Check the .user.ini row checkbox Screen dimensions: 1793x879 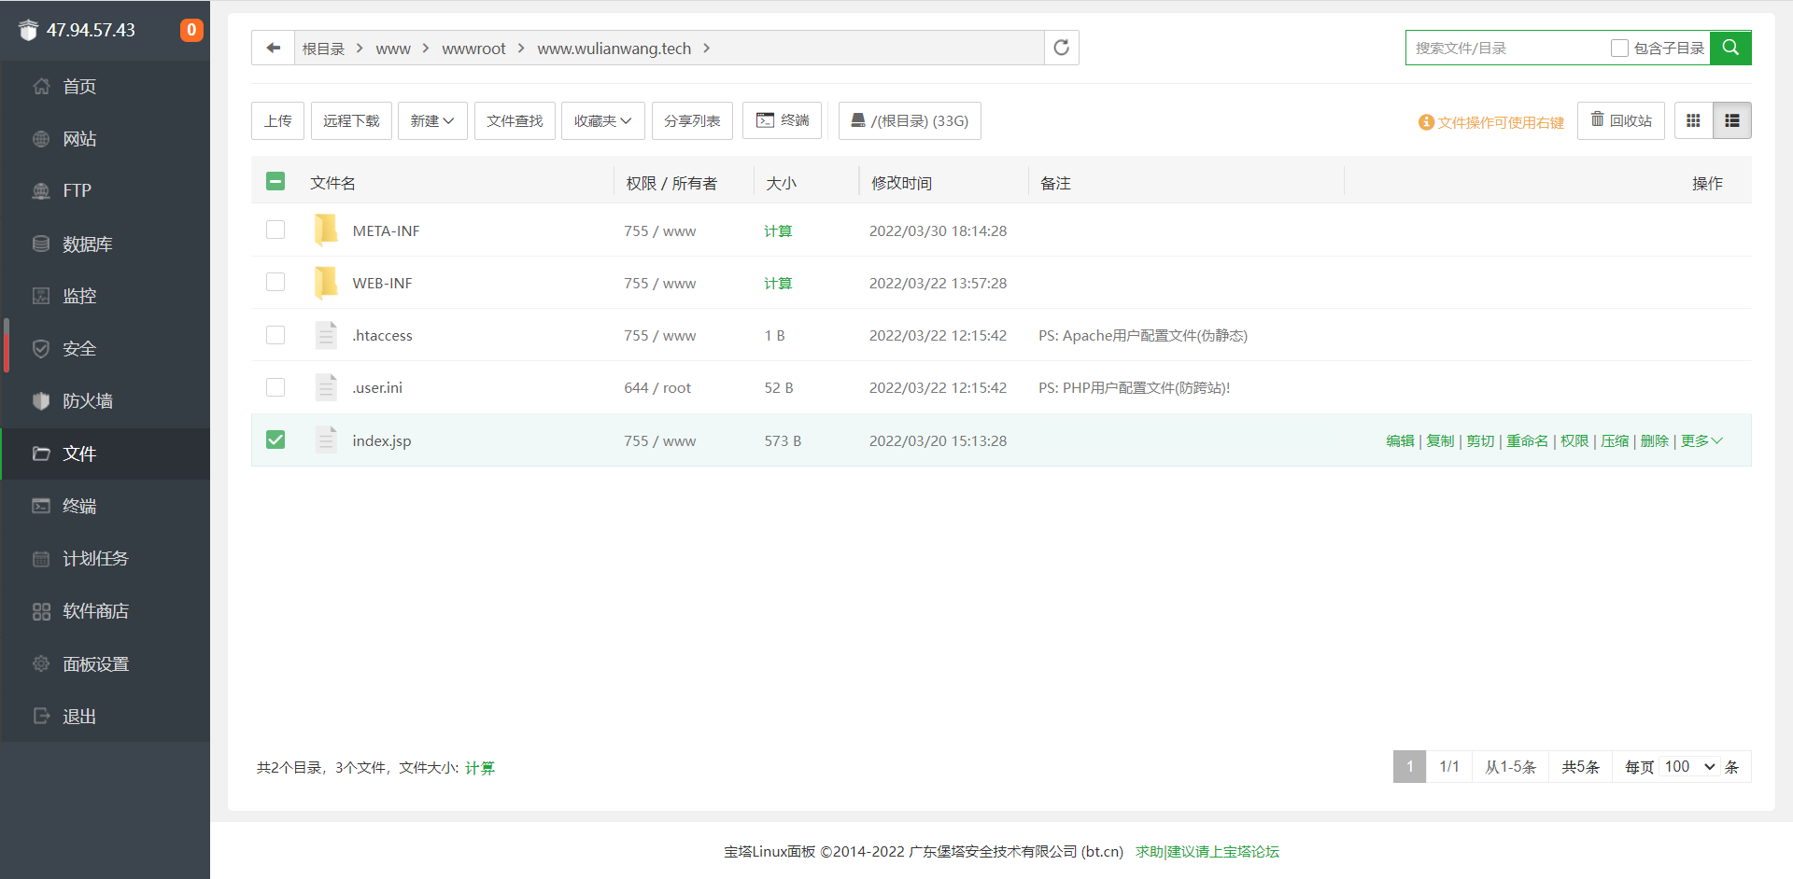(x=275, y=387)
